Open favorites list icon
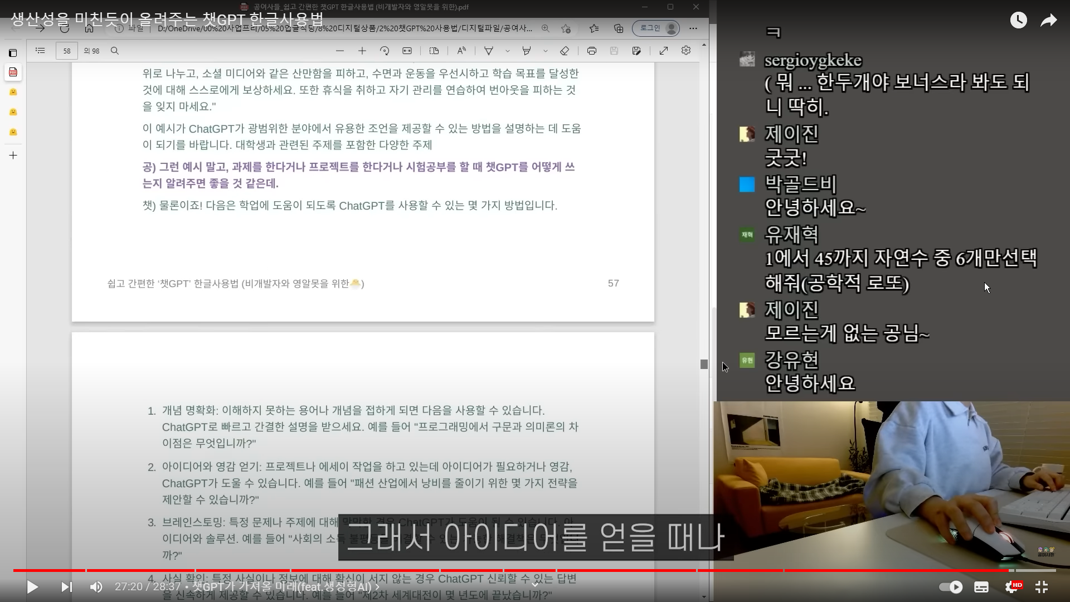Screen dimensions: 1070x602 594,28
